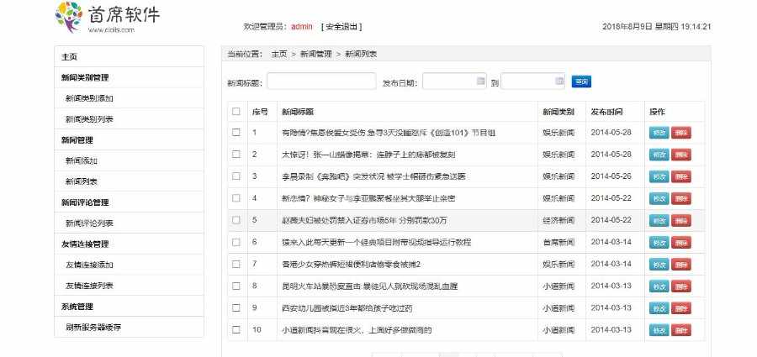Click red 删除 button for row 1
Viewport: 757px width, 357px height.
click(680, 133)
